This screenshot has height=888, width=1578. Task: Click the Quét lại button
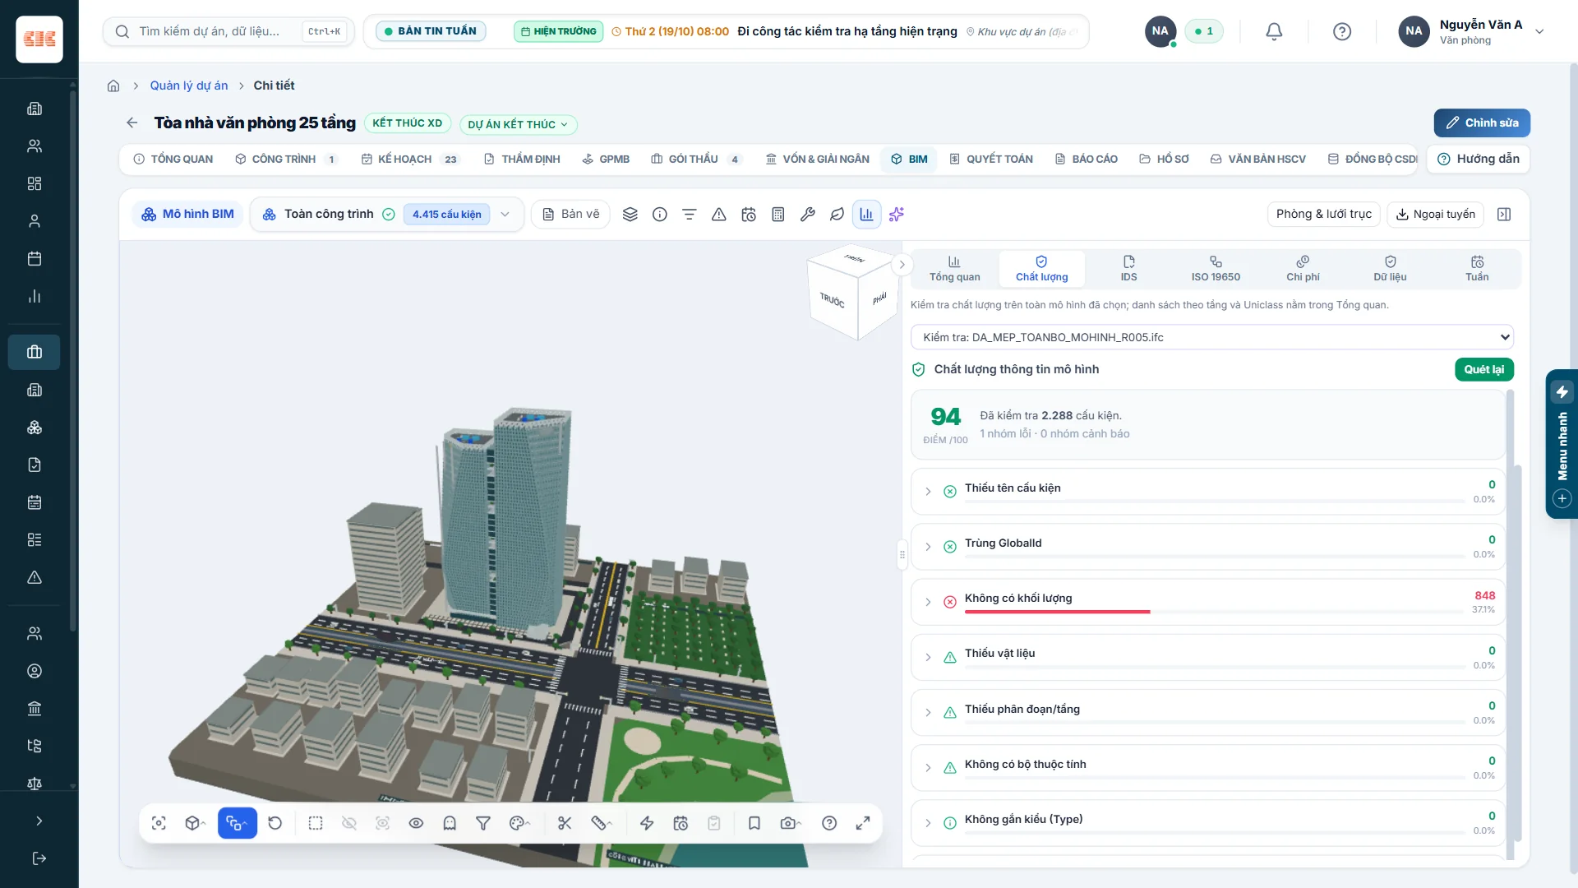tap(1483, 370)
